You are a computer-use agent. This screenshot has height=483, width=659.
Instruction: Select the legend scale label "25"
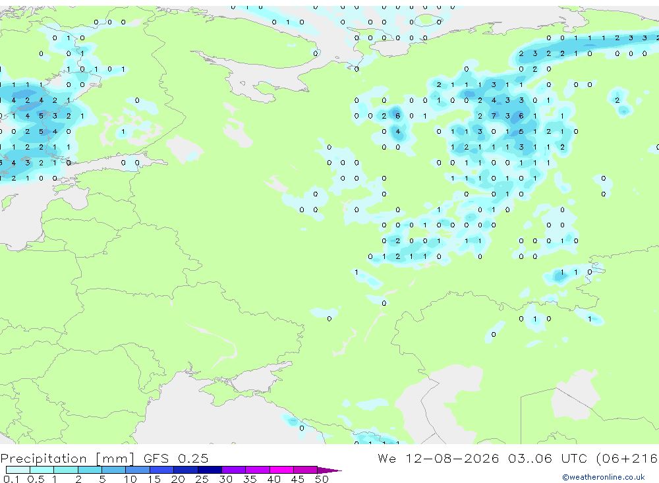coord(202,479)
